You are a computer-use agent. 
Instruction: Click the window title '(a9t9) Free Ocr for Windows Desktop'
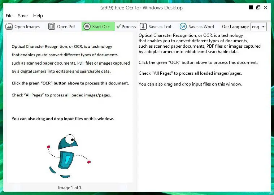click(142, 8)
